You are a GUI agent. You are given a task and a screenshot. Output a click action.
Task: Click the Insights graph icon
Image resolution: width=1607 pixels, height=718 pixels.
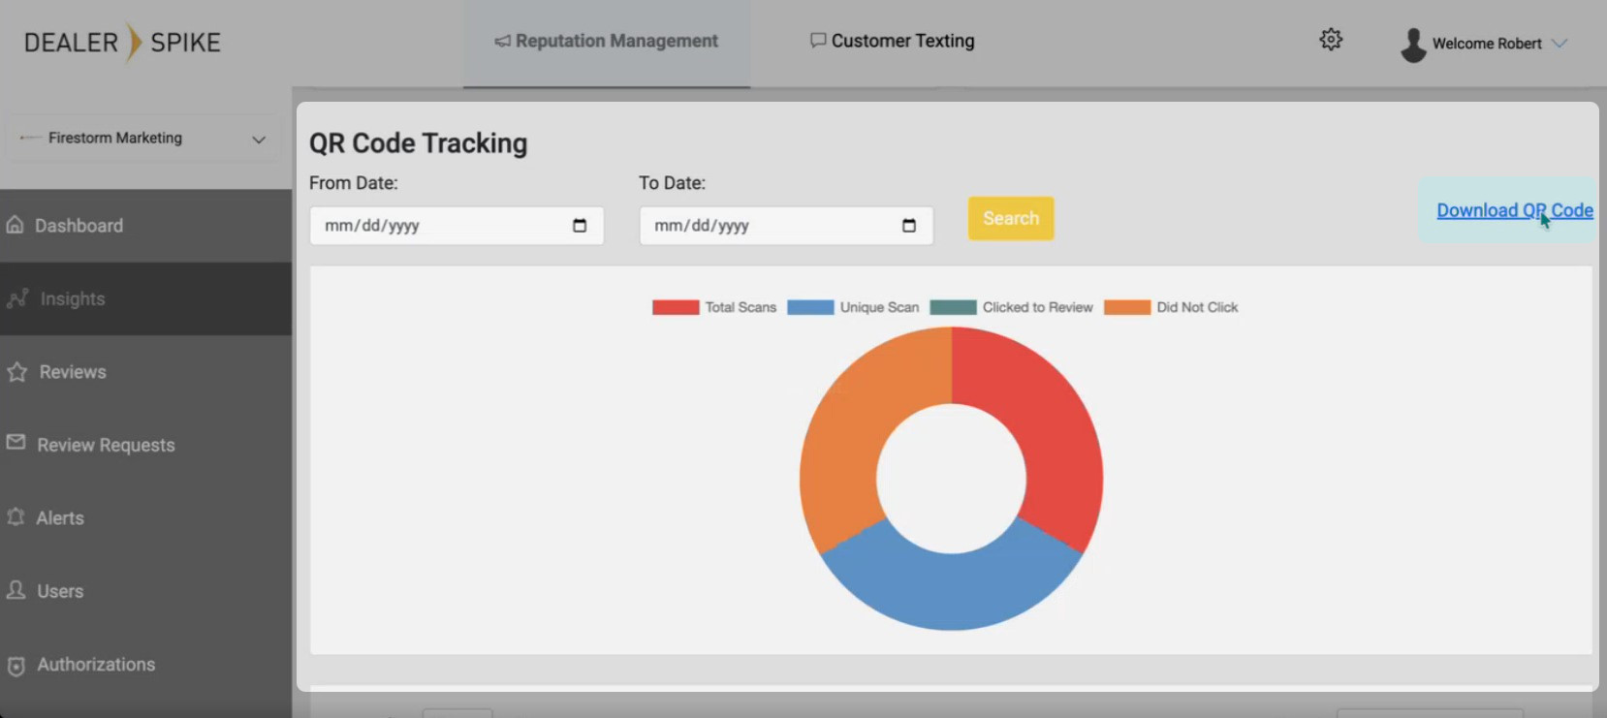pyautogui.click(x=17, y=298)
